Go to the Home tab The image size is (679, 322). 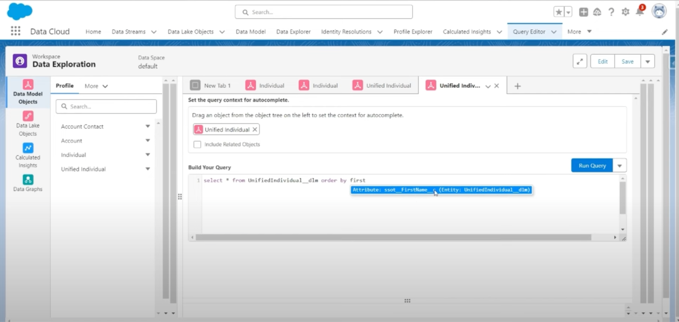coord(93,31)
